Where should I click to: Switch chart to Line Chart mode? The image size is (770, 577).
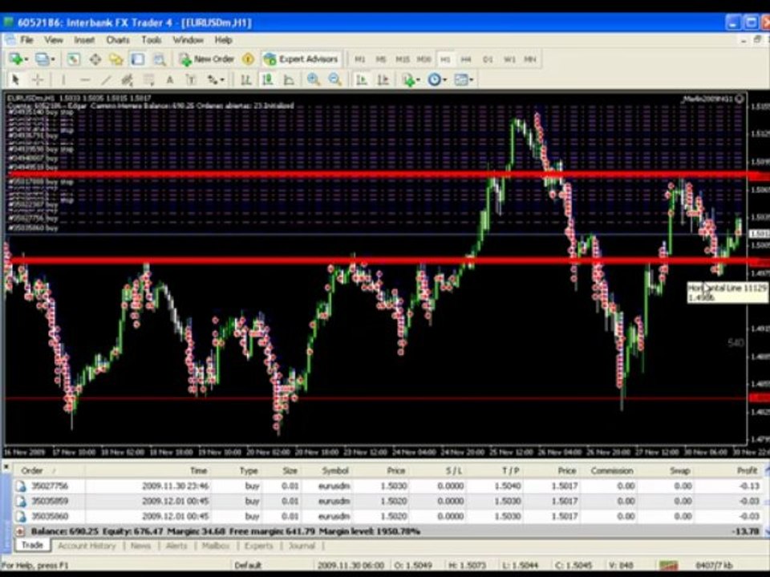tap(289, 79)
